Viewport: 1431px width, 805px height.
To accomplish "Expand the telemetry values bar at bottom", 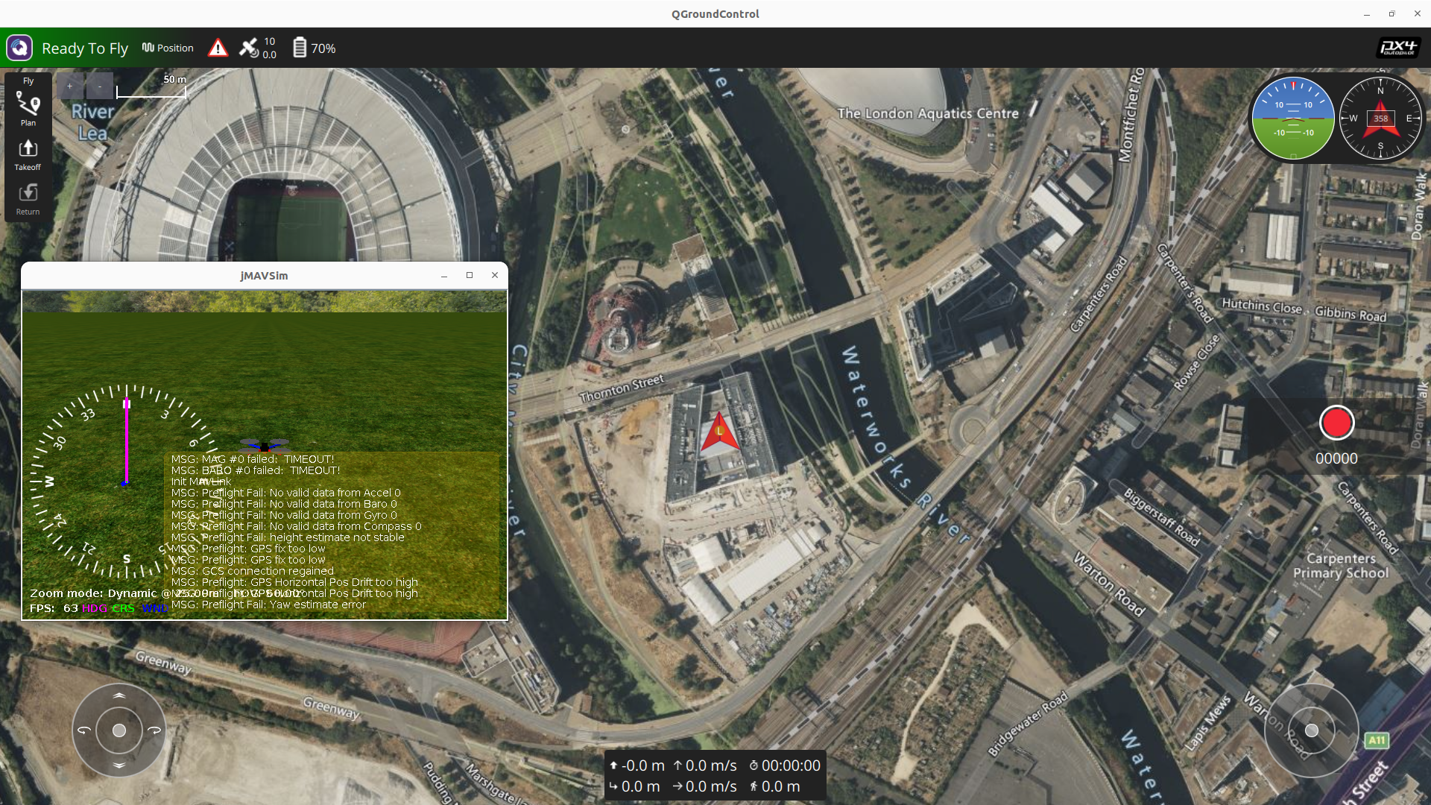I will click(714, 775).
